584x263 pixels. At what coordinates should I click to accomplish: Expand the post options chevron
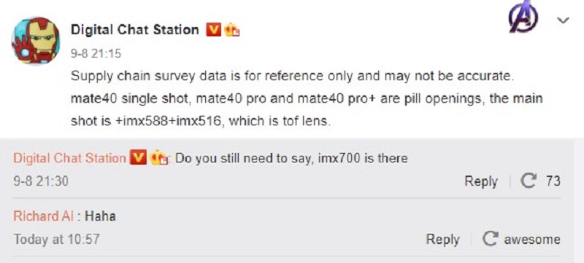tap(563, 20)
